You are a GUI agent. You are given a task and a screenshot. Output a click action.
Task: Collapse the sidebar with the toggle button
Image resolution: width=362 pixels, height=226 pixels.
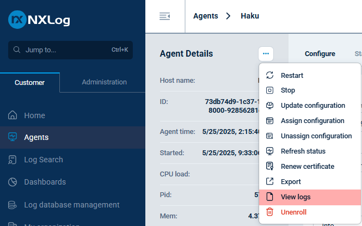[164, 16]
